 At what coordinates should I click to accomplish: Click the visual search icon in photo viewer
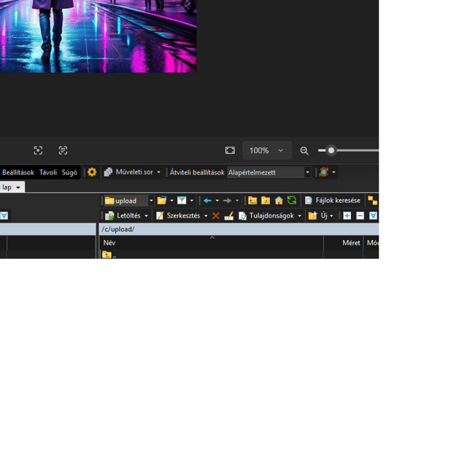coord(38,150)
